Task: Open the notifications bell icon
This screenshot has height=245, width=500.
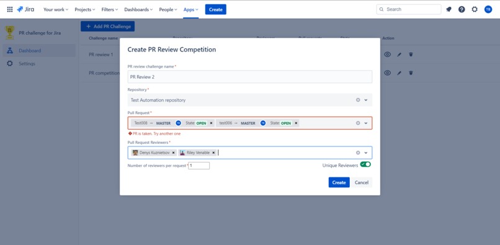Action: 449,9
